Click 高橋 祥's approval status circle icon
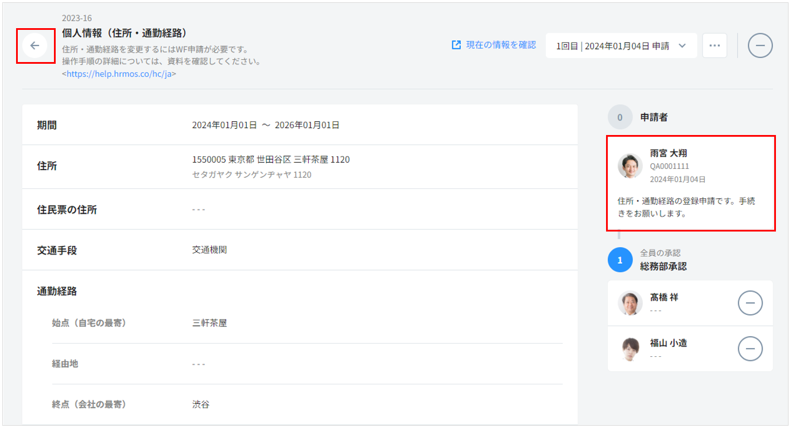This screenshot has width=792, height=428. pos(750,303)
